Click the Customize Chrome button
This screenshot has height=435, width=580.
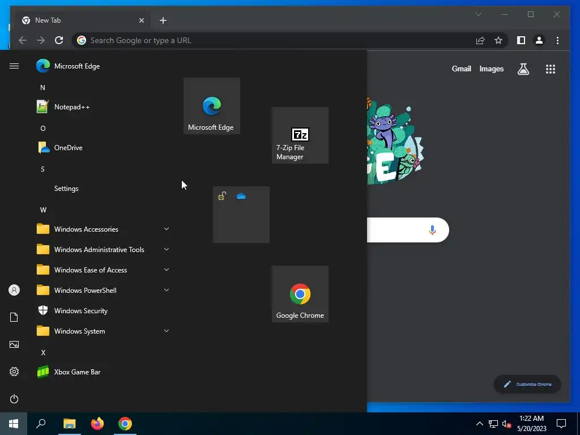tap(527, 385)
